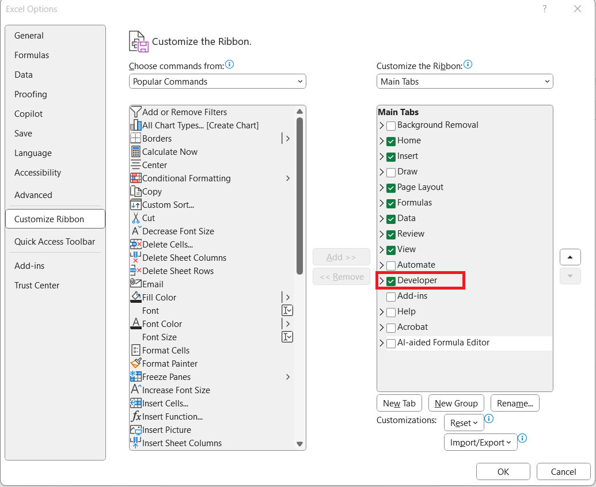596x487 pixels.
Task: Check the Automate tab checkbox
Action: click(x=391, y=265)
